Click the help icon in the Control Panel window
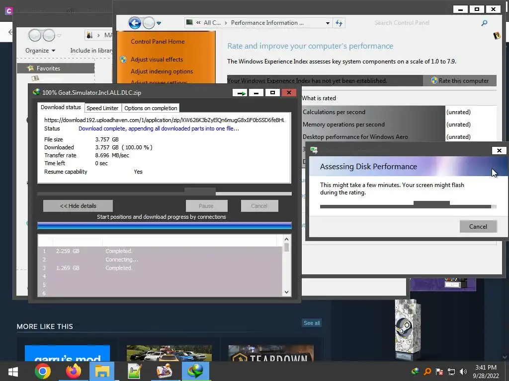Image resolution: width=509 pixels, height=381 pixels. (497, 36)
